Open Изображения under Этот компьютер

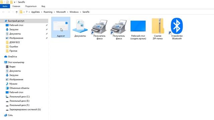pyautogui.click(x=16, y=79)
